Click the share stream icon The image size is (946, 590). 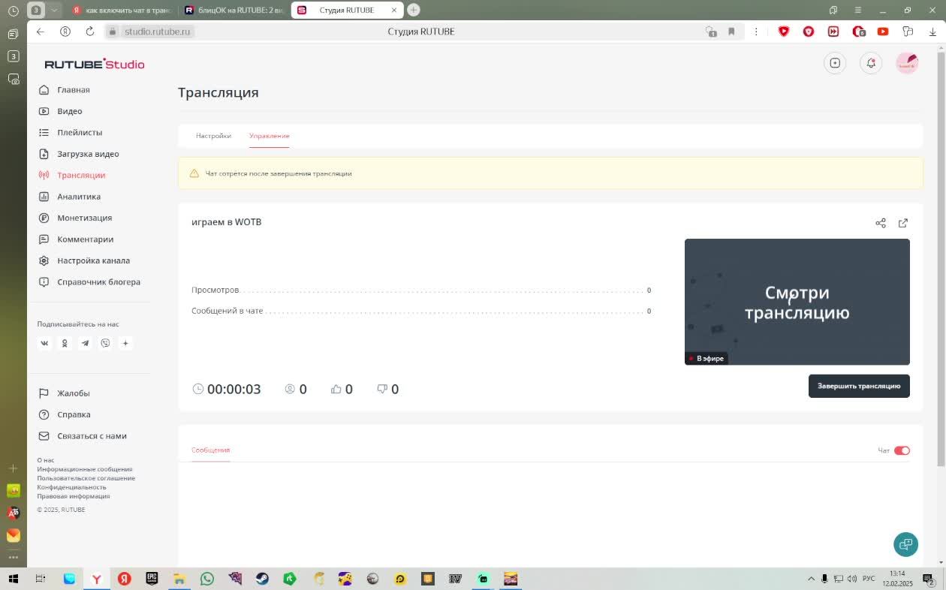coord(881,223)
